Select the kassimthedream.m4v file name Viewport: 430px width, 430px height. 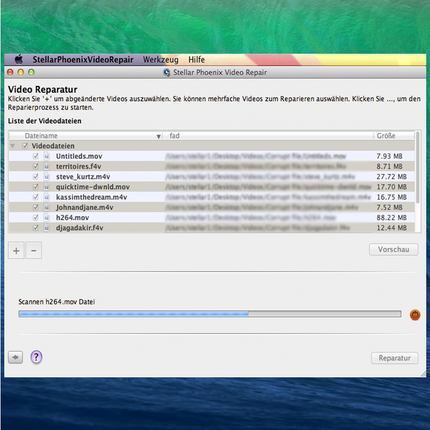[91, 197]
